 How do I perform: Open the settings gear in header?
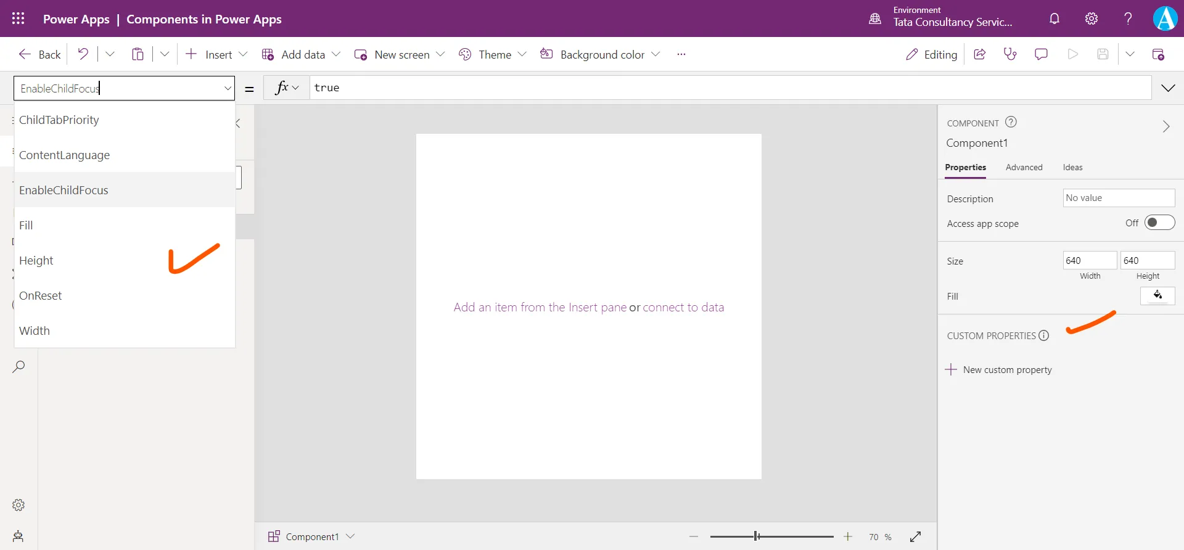(x=1091, y=18)
